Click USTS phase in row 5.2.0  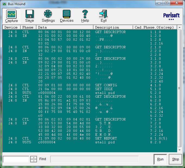[x=27, y=93]
